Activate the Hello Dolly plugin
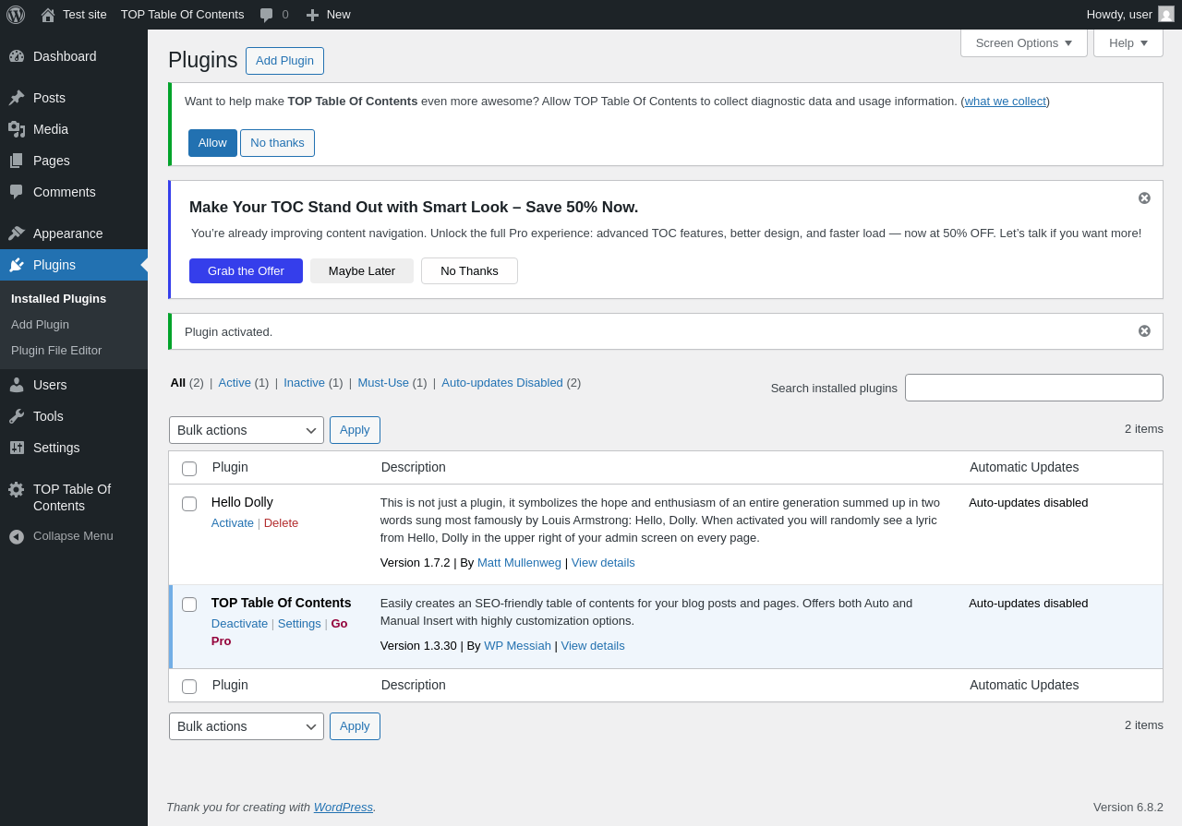 click(x=233, y=523)
